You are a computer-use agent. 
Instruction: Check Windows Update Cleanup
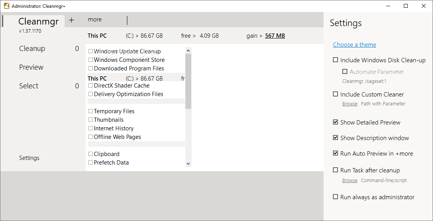tap(90, 51)
